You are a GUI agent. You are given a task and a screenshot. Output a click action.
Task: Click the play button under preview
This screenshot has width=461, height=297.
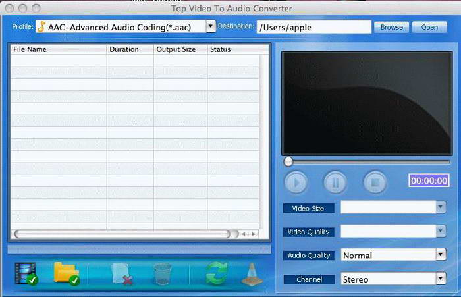(x=296, y=182)
